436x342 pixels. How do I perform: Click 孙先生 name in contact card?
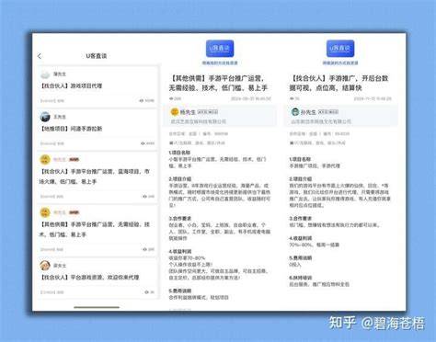point(308,112)
